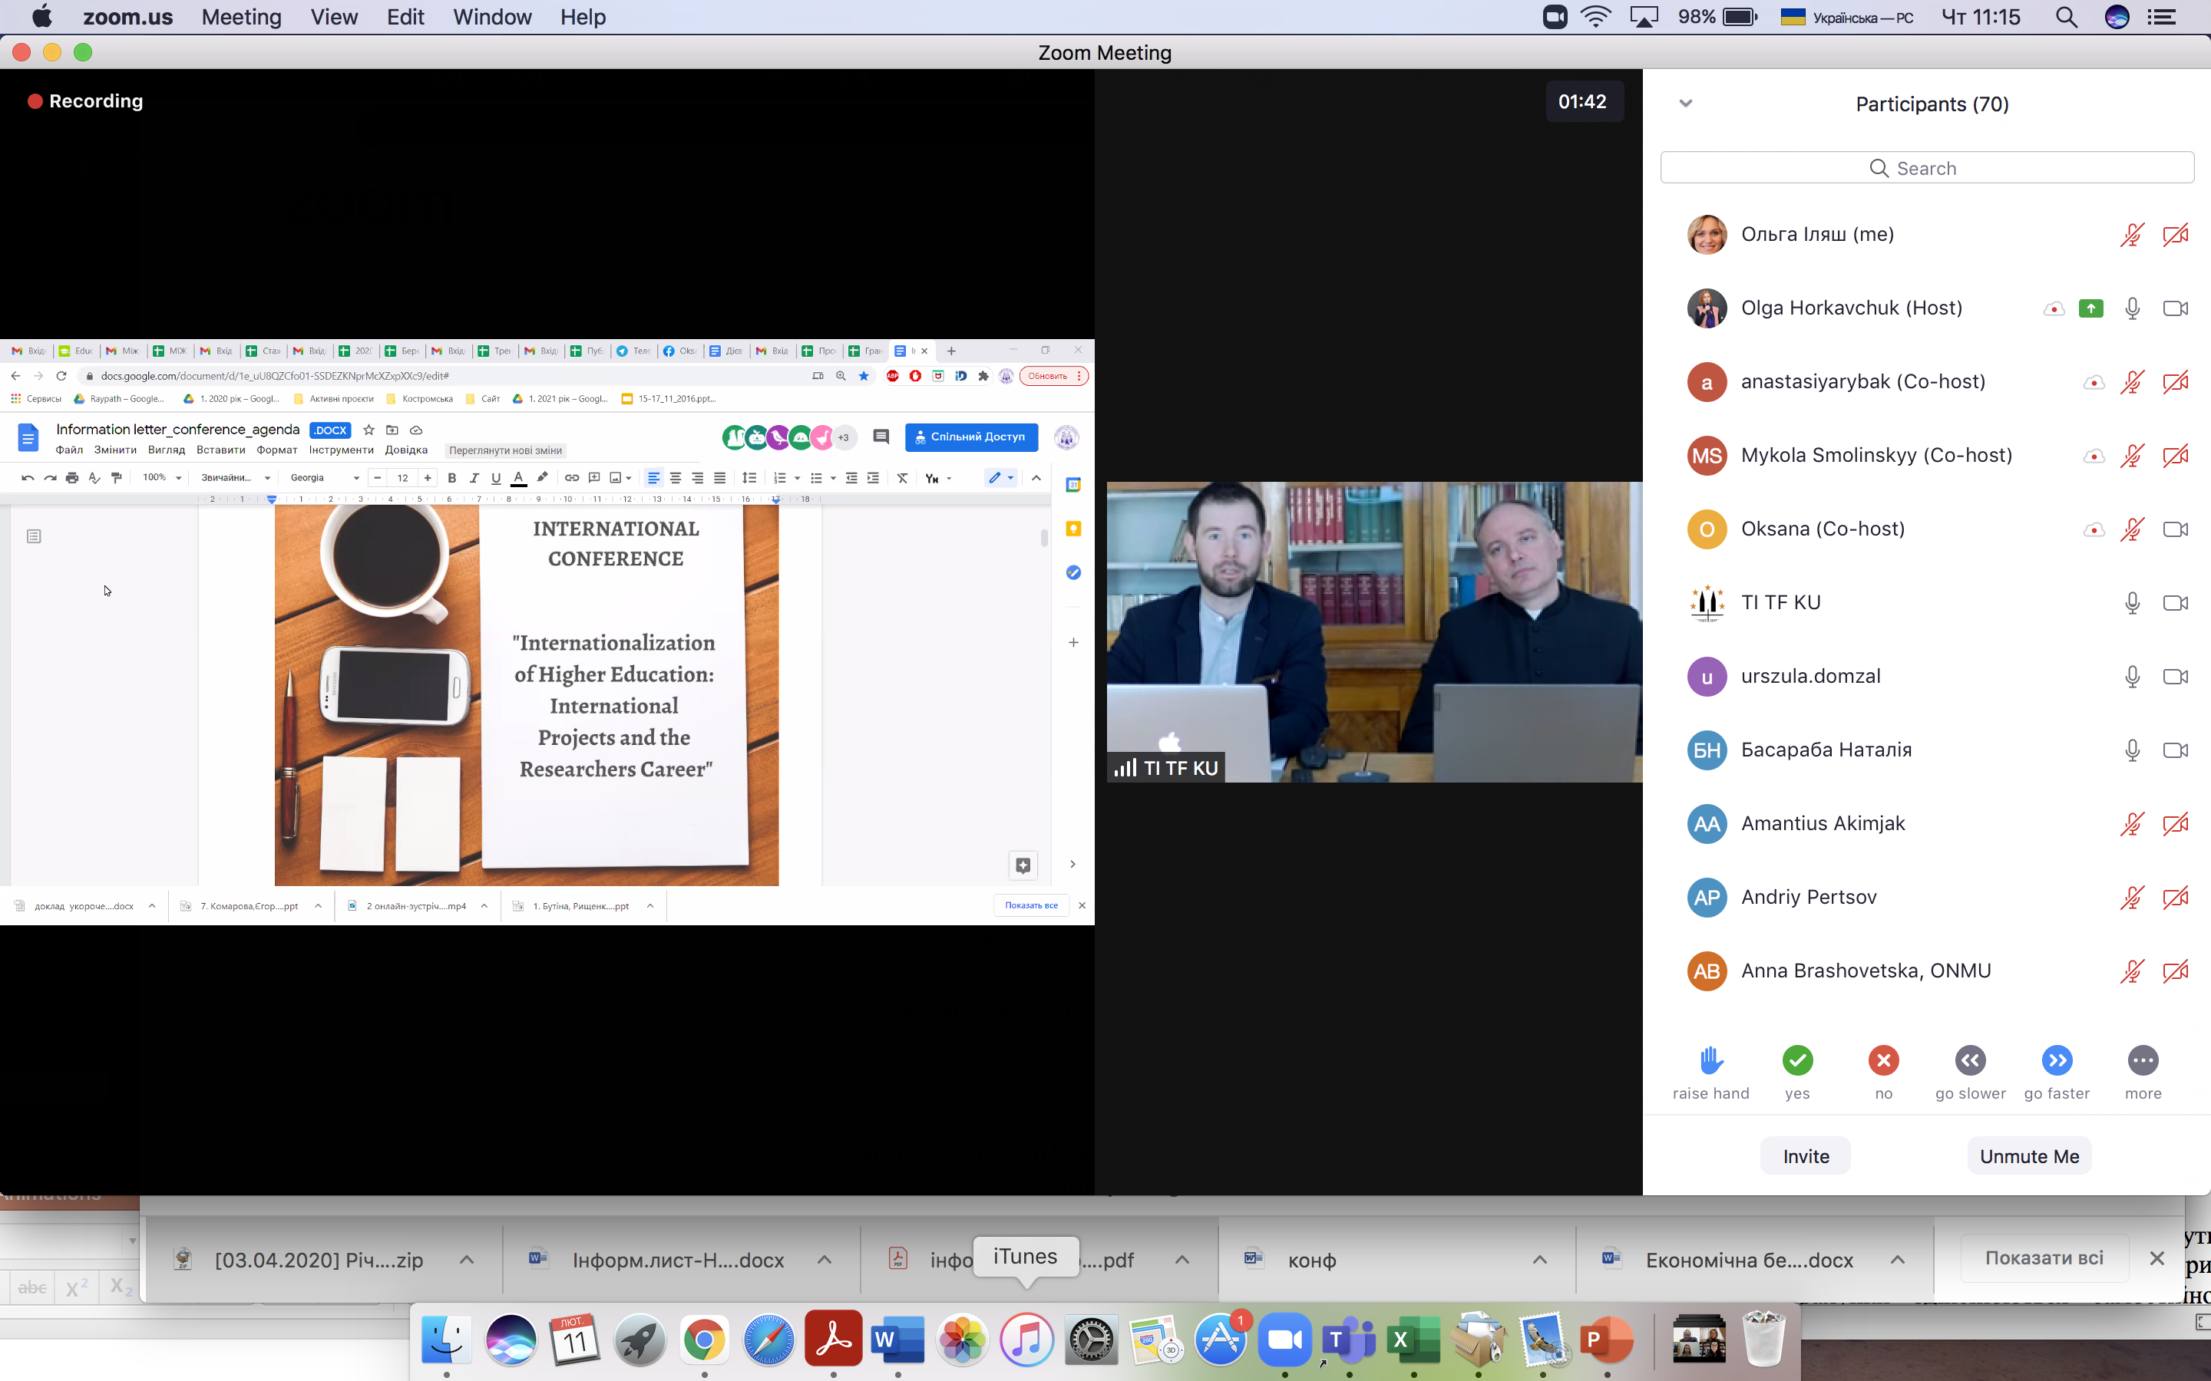Click the go faster icon
Screen dimensions: 2211x1381
(x=2057, y=1060)
